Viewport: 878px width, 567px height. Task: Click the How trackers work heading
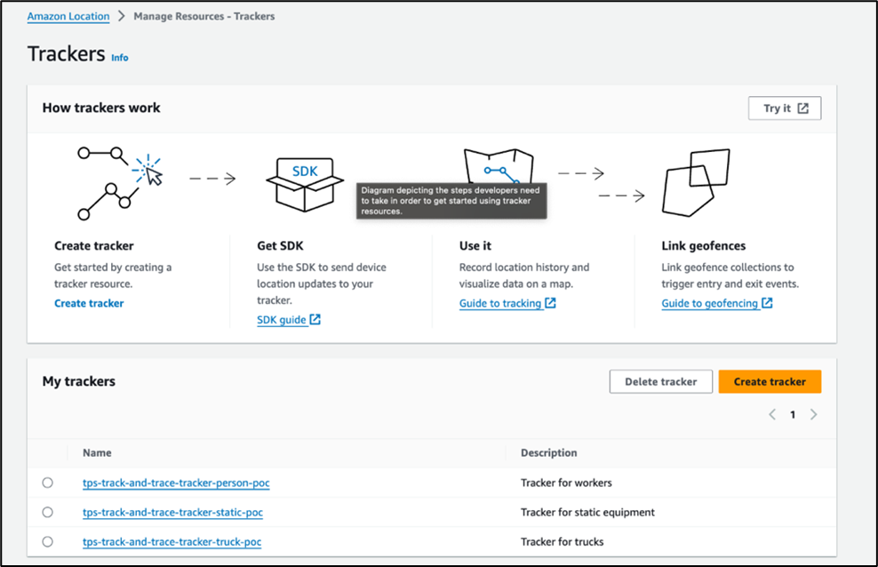pos(101,108)
